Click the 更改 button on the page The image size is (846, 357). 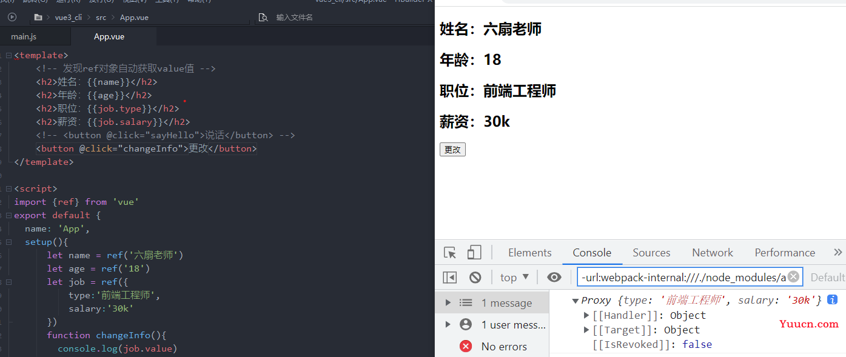[x=452, y=150]
